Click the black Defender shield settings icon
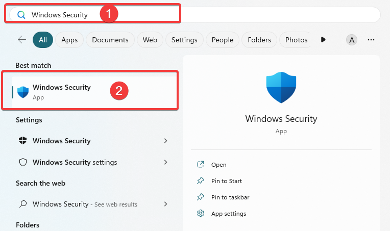 23,141
